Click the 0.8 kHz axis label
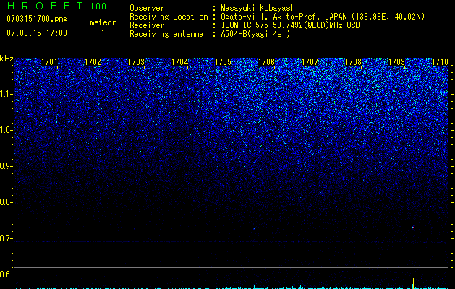This screenshot has width=455, height=289. tap(5, 202)
